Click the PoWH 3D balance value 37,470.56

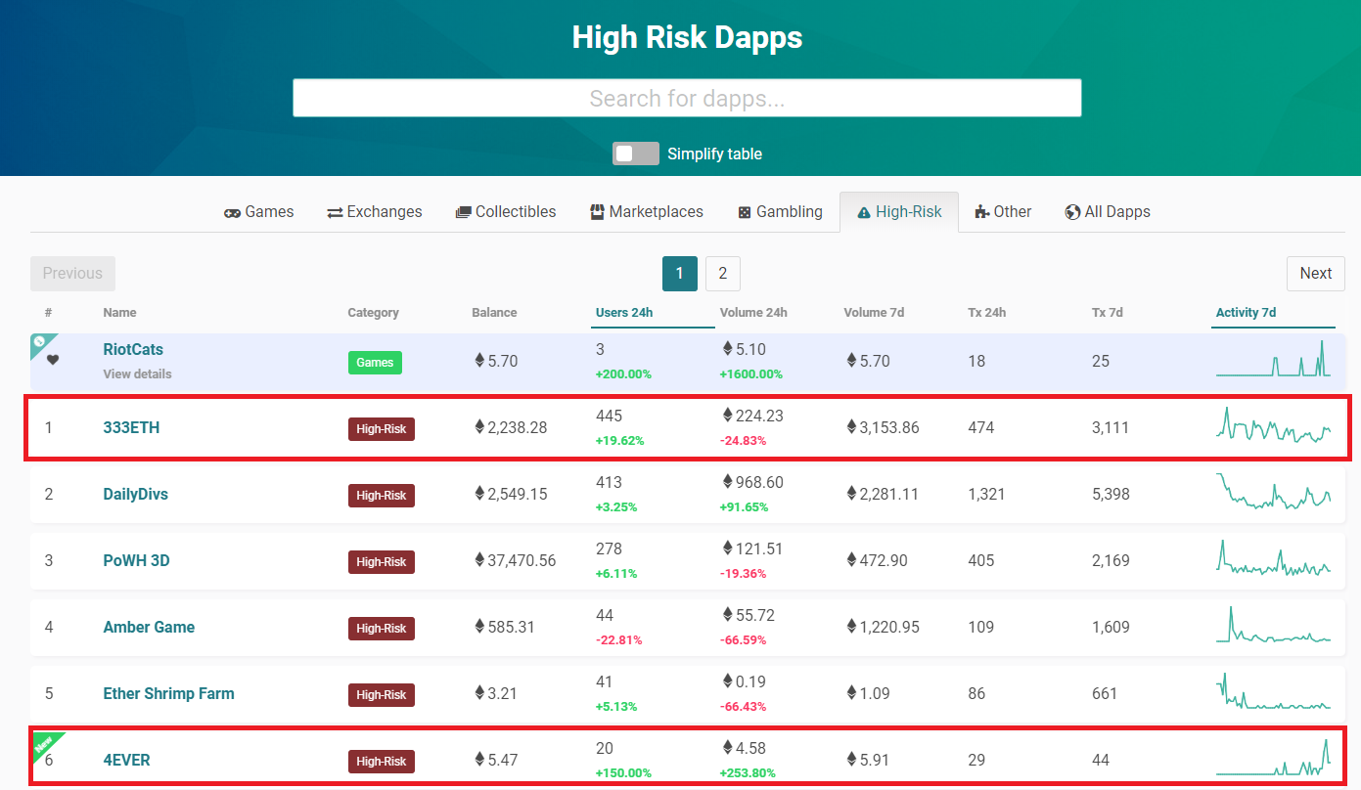516,560
